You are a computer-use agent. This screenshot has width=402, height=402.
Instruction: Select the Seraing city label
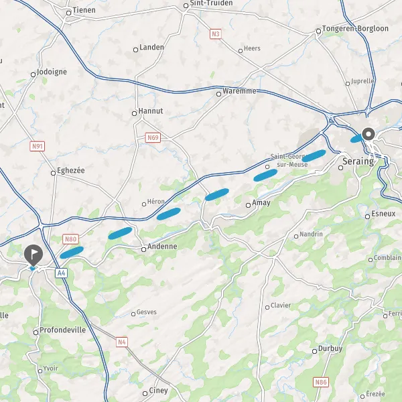pyautogui.click(x=358, y=161)
